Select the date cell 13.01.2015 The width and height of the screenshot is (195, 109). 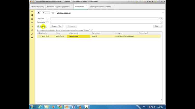(x=45, y=36)
